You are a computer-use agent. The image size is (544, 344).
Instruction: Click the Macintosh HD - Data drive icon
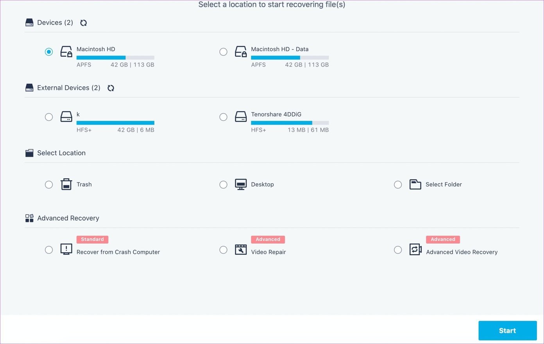coord(241,52)
